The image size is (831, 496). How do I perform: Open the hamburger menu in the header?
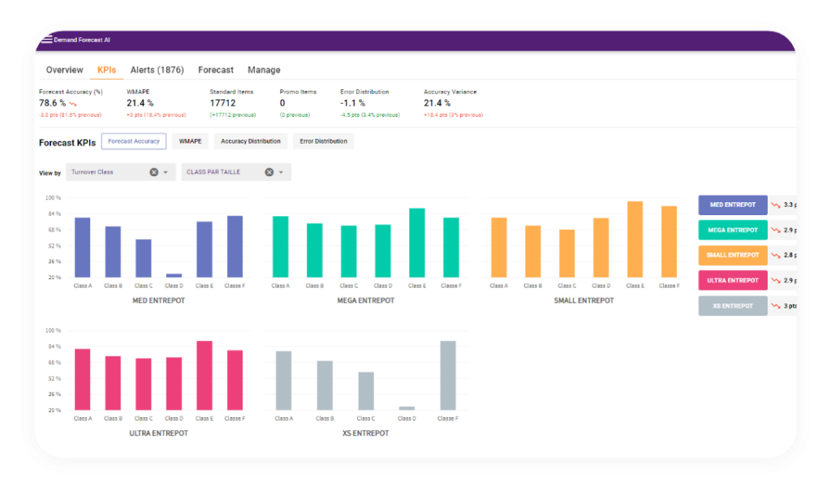46,39
